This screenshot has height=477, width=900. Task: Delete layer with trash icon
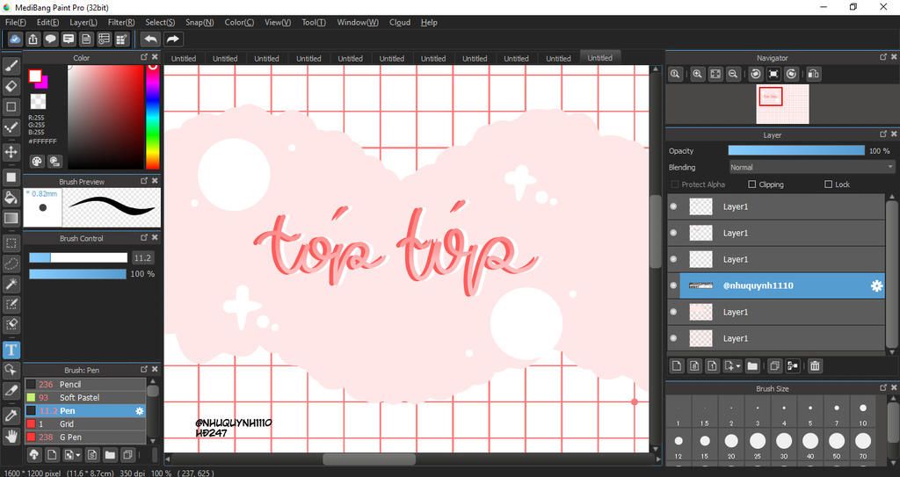click(815, 365)
